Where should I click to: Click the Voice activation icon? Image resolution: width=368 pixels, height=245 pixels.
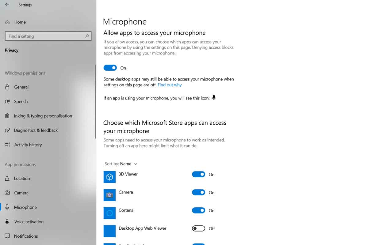(7, 221)
